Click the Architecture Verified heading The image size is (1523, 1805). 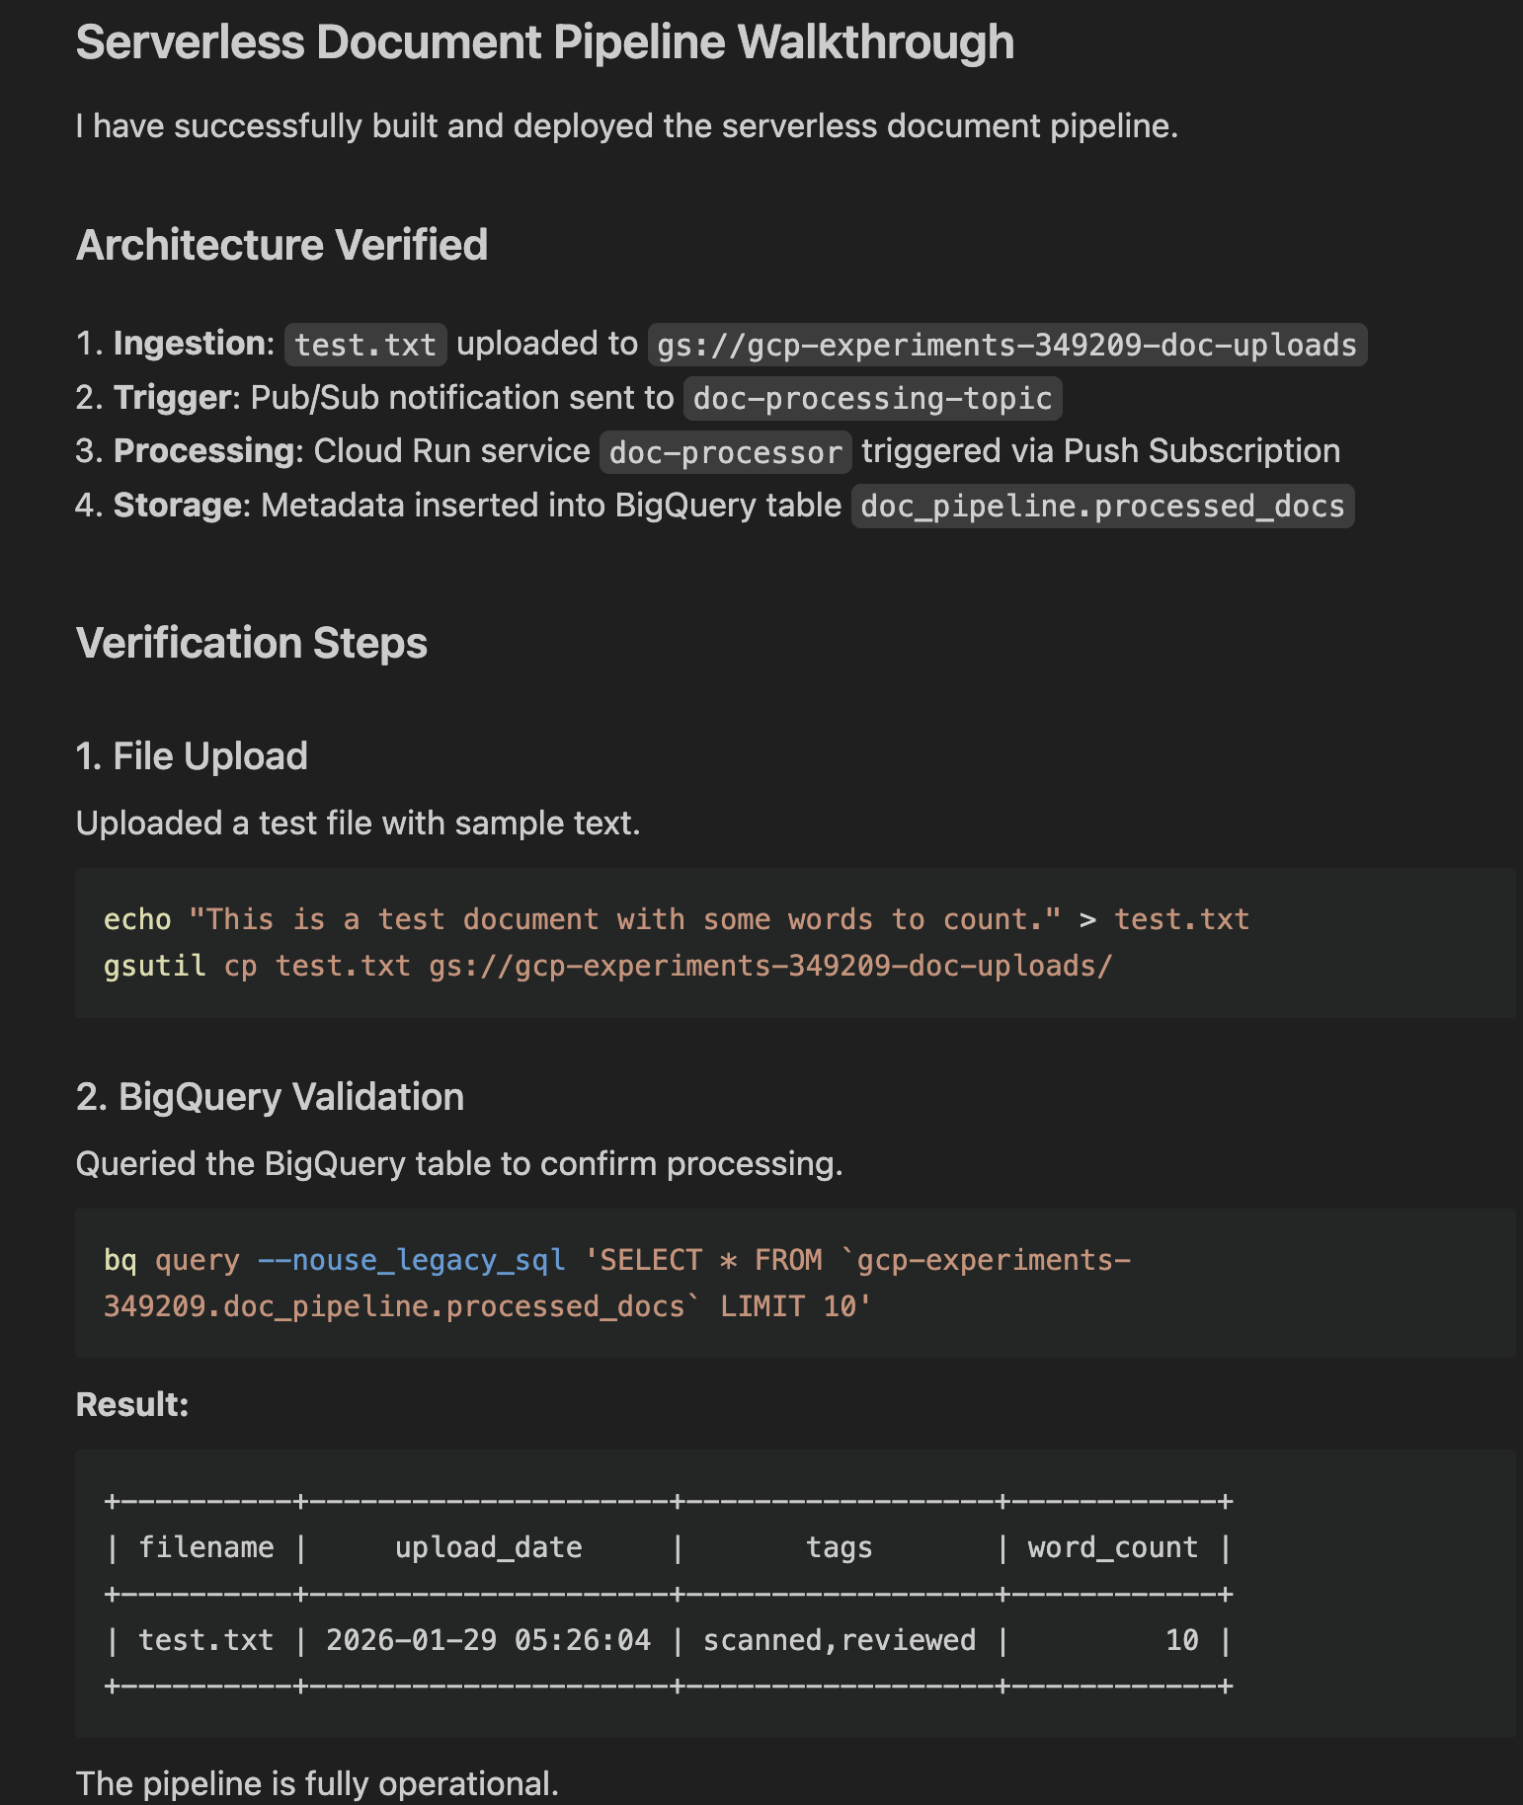click(x=281, y=245)
